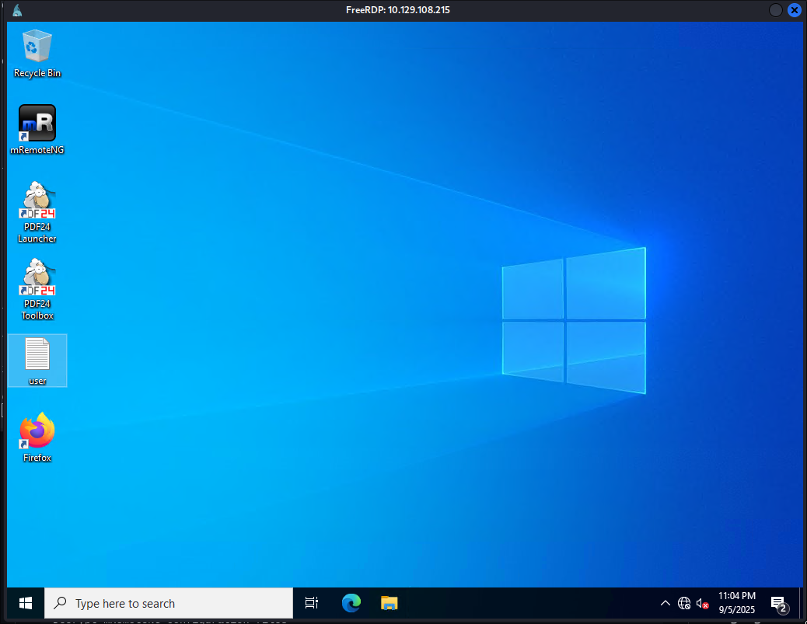Click the magnifier icon in search box
The height and width of the screenshot is (624, 807).
pyautogui.click(x=60, y=602)
